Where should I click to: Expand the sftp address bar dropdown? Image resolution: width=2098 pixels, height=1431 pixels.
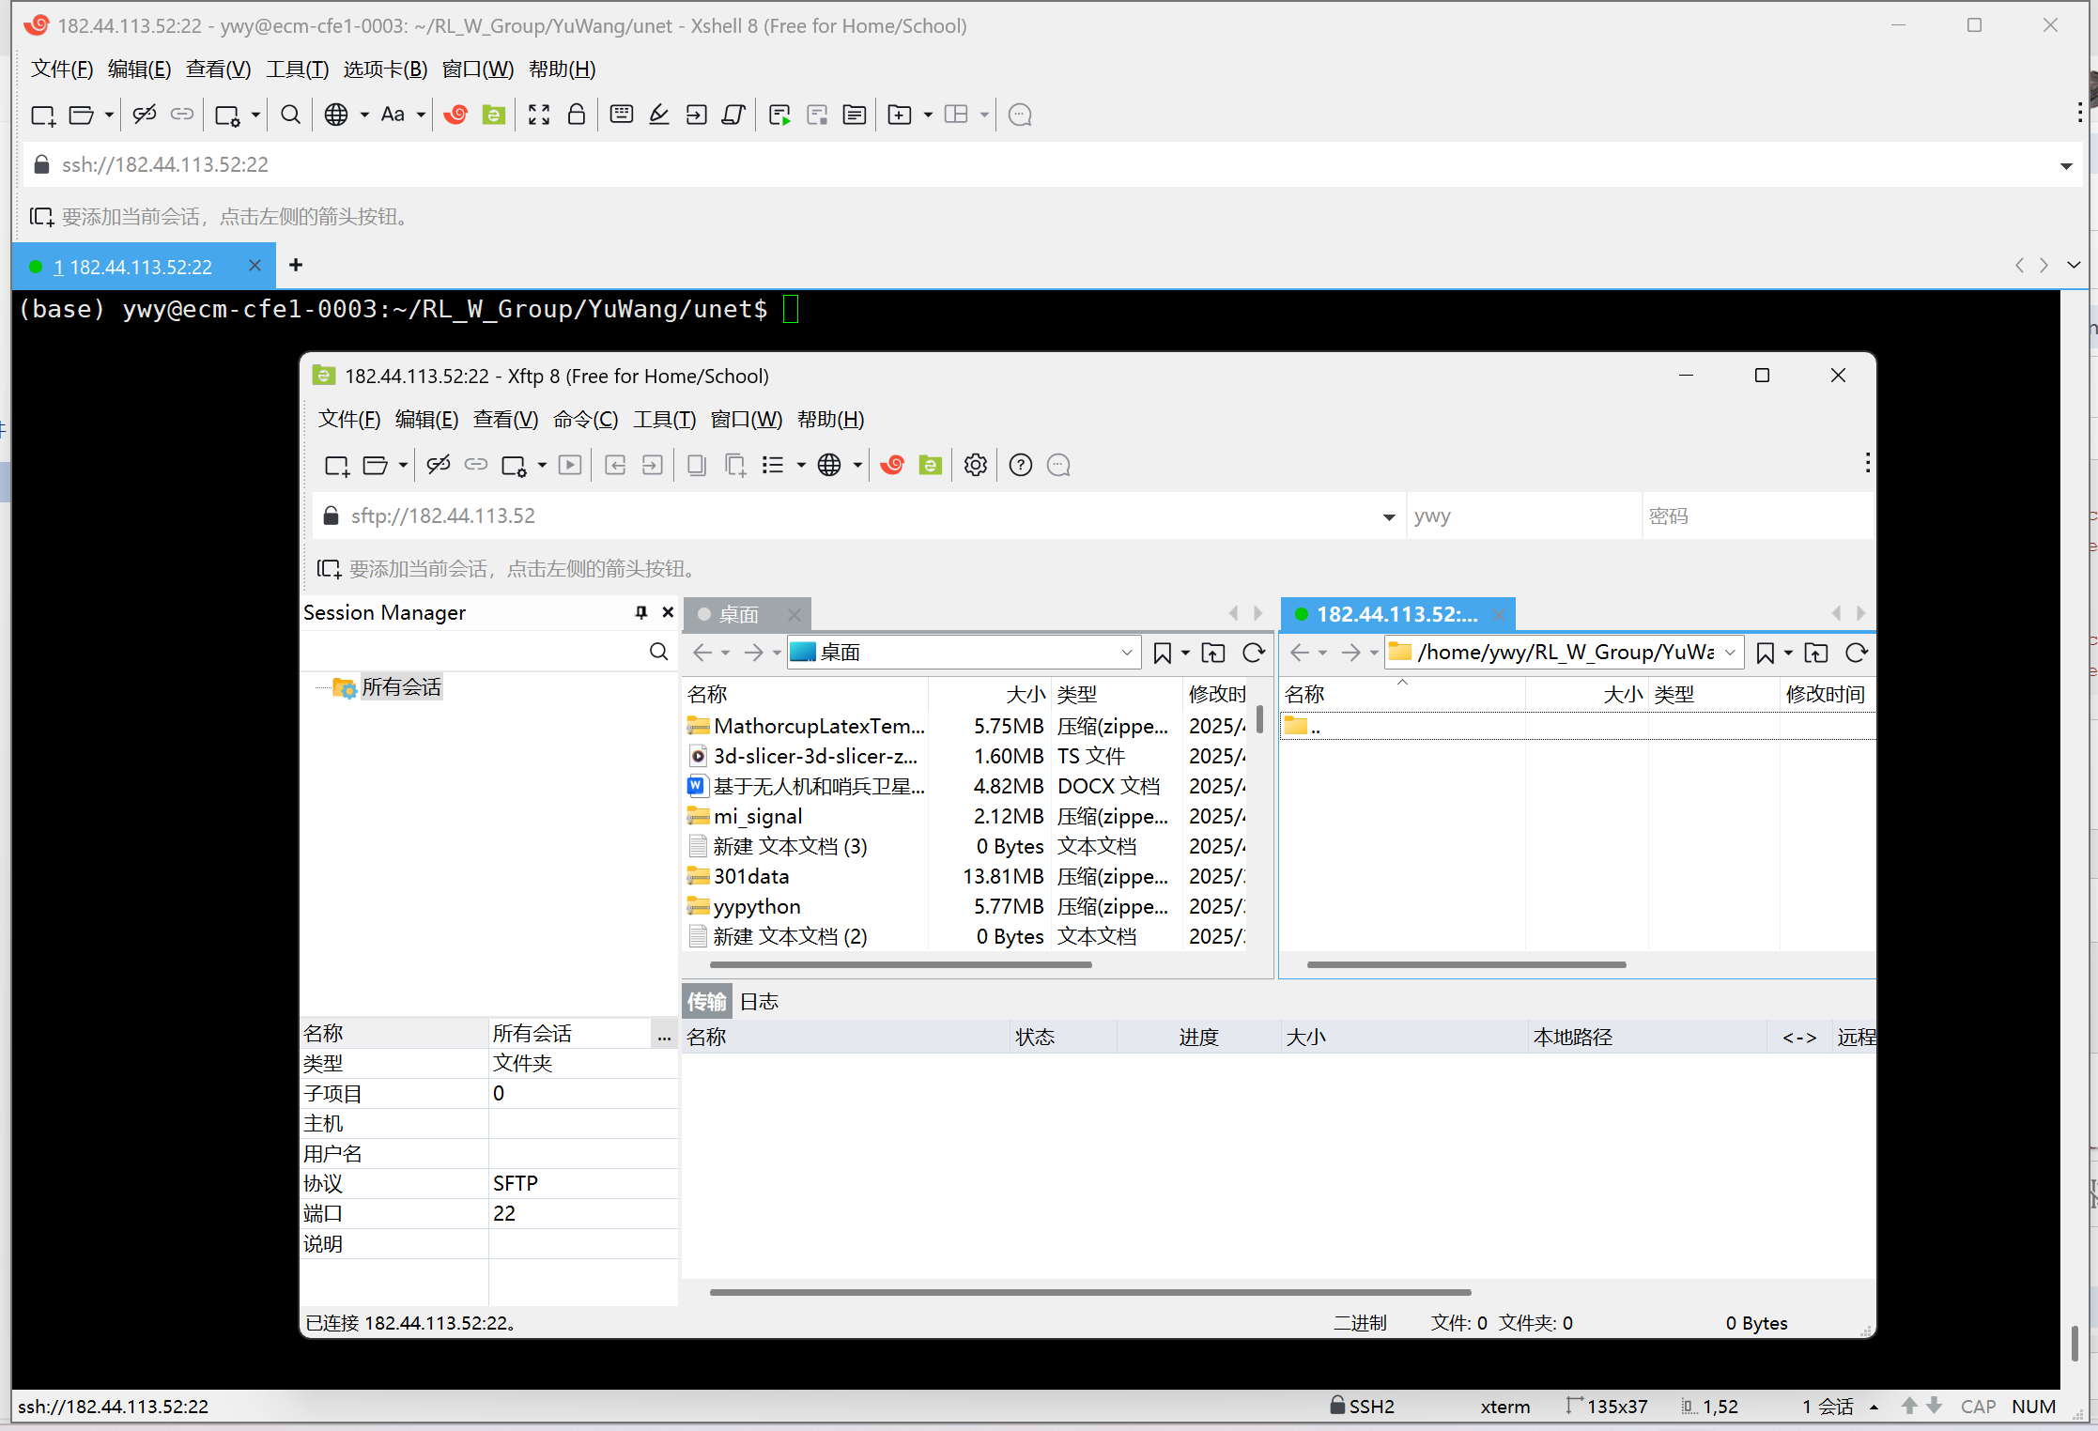point(1388,516)
